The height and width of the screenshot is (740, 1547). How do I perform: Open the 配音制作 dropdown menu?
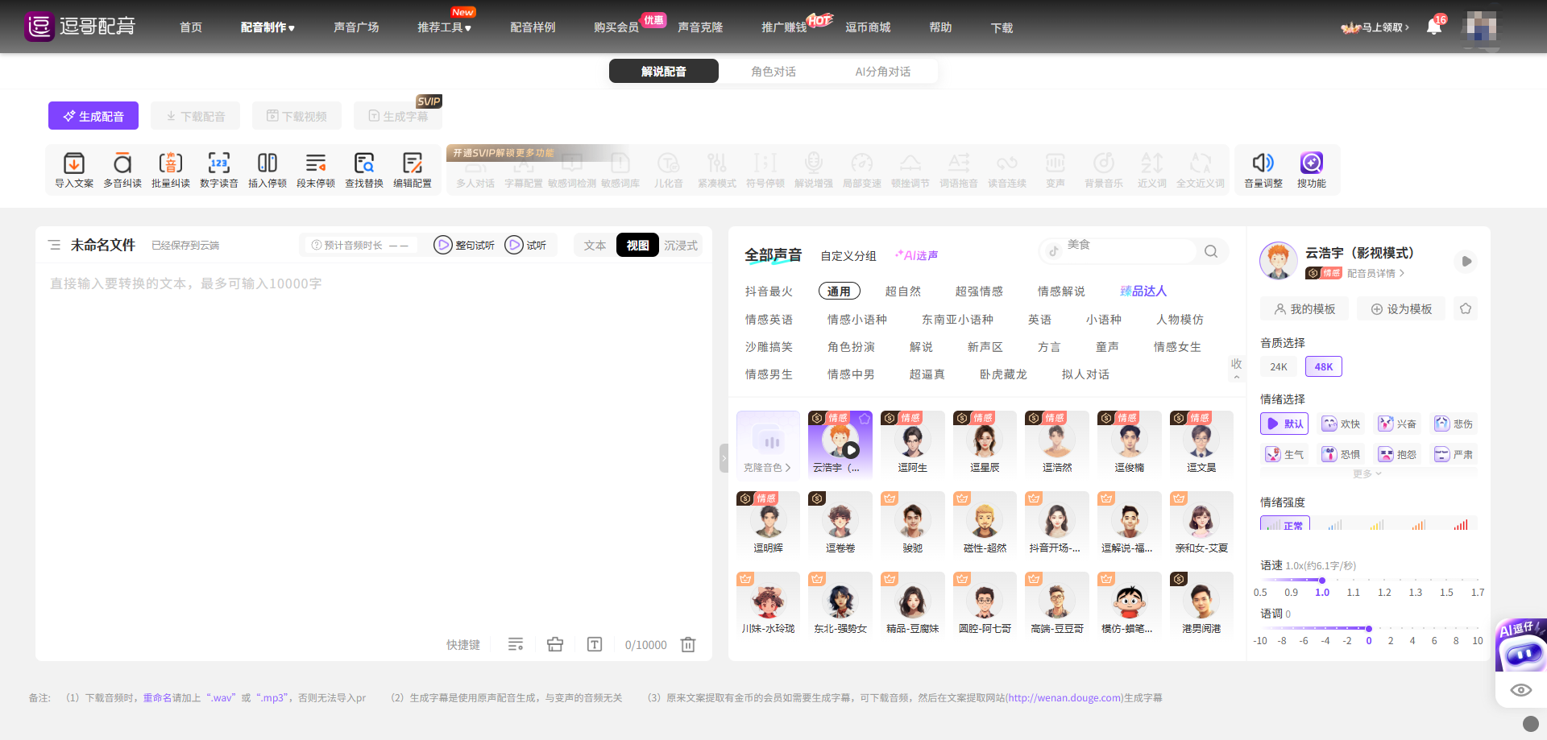pos(268,27)
